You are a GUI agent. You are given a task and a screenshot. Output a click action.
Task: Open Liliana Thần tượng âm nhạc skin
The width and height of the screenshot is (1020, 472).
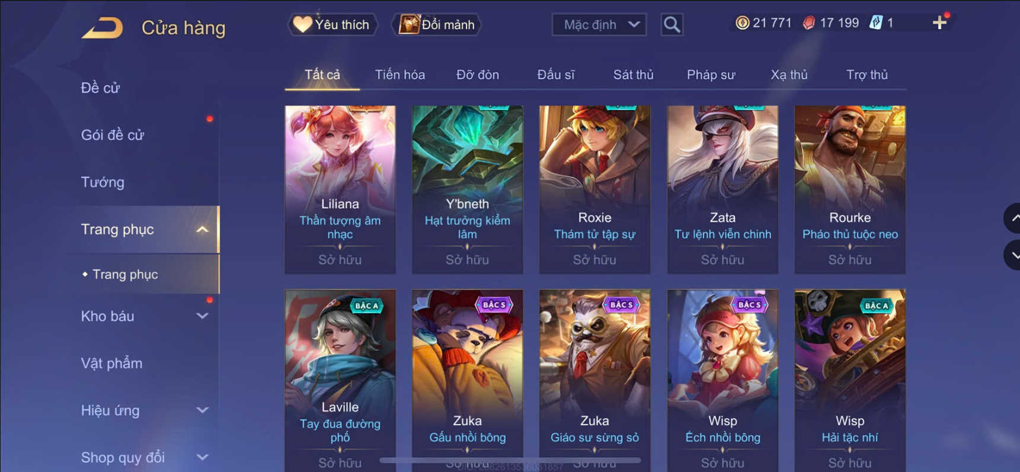(x=340, y=190)
